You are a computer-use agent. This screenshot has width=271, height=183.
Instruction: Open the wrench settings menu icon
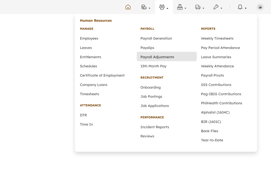[216, 7]
